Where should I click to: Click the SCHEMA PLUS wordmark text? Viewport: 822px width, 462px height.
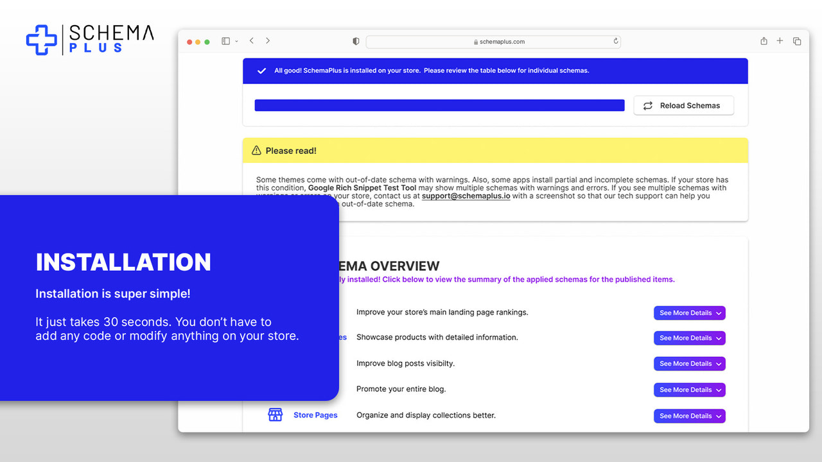coord(111,39)
